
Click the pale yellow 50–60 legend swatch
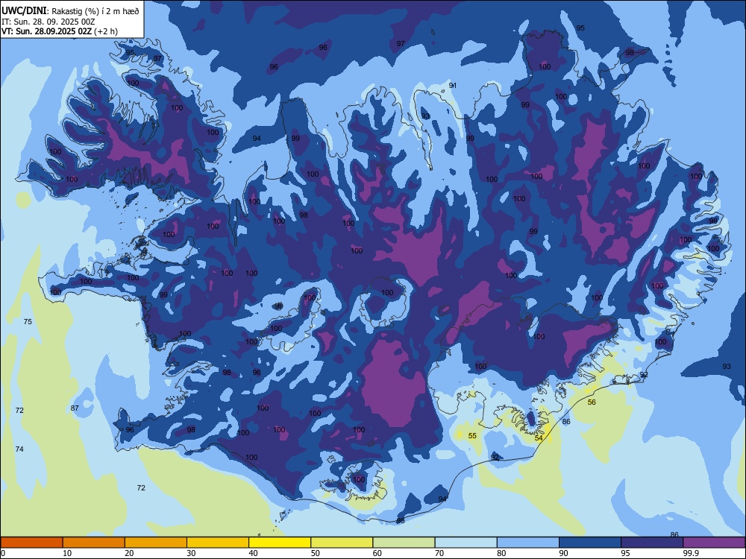pos(342,543)
